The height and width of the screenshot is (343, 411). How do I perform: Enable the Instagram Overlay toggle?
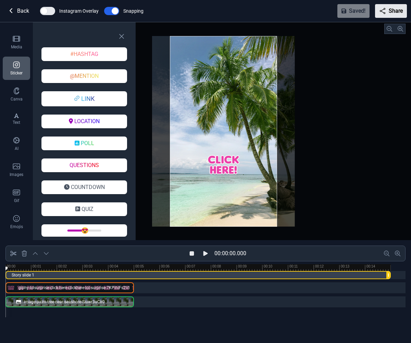coord(48,11)
